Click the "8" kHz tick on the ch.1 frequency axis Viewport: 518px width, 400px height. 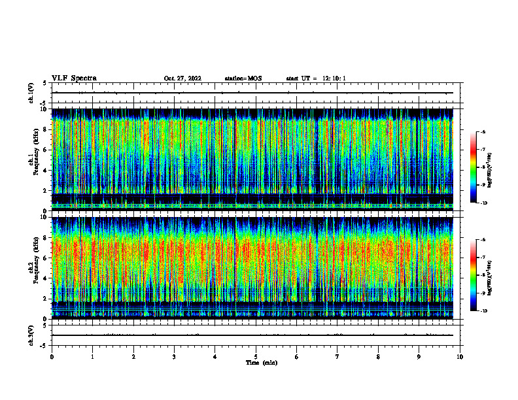tap(45, 129)
